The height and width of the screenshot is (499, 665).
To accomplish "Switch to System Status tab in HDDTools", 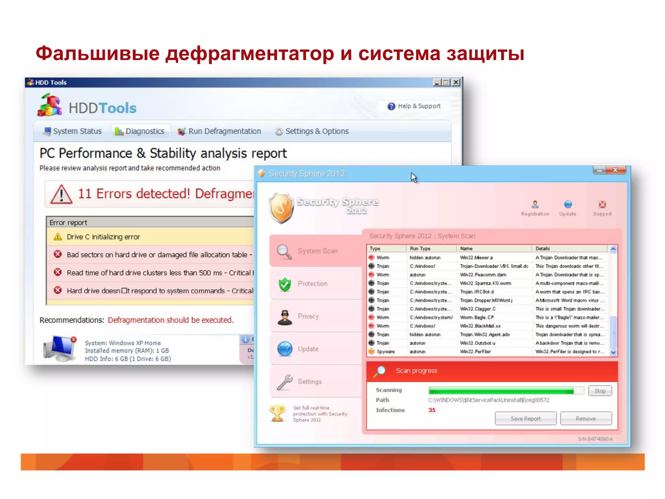I will tap(73, 131).
